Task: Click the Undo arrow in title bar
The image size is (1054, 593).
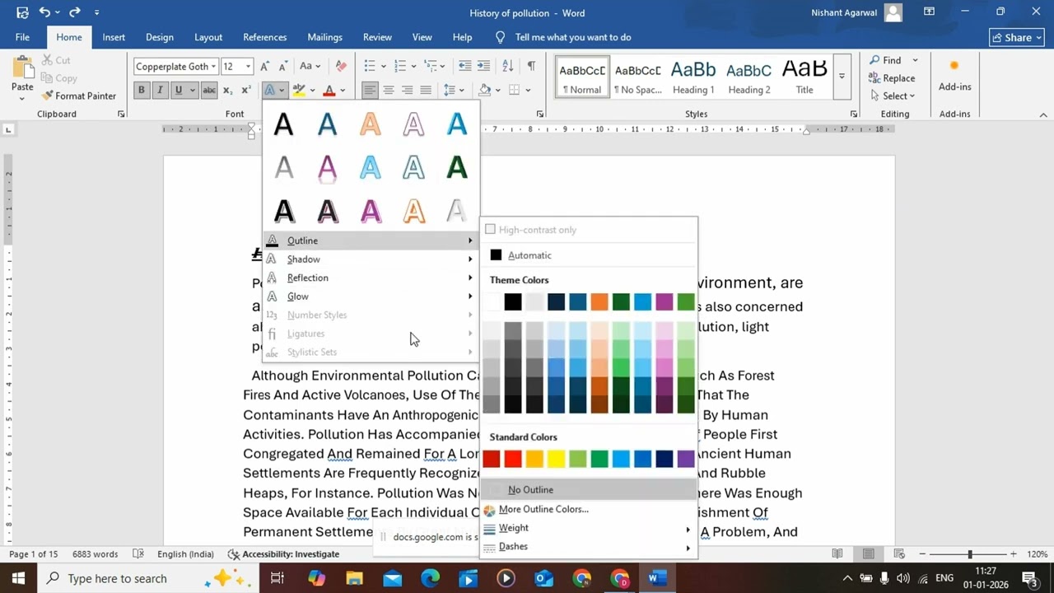Action: [44, 12]
